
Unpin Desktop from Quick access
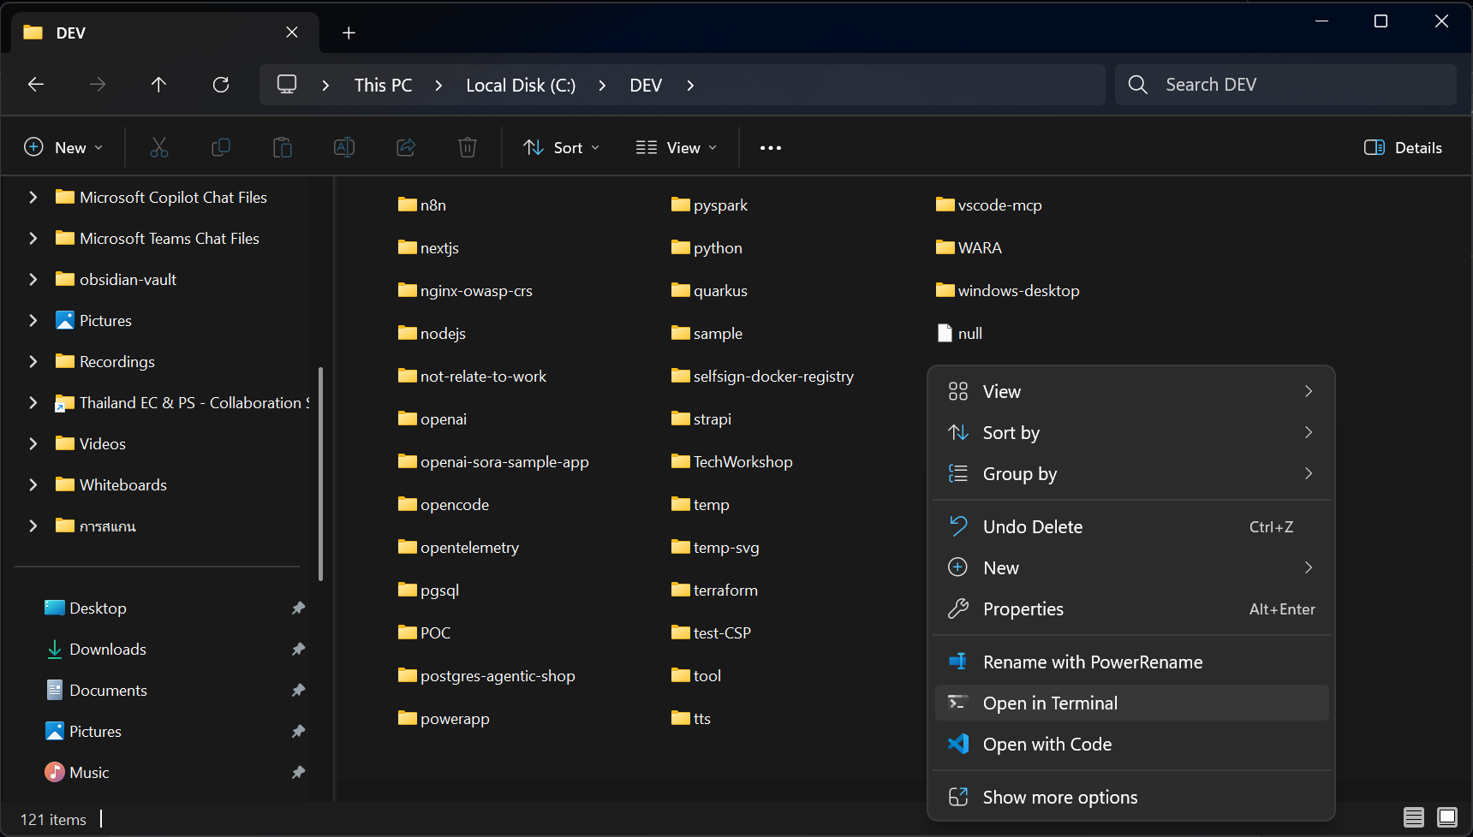(x=298, y=608)
